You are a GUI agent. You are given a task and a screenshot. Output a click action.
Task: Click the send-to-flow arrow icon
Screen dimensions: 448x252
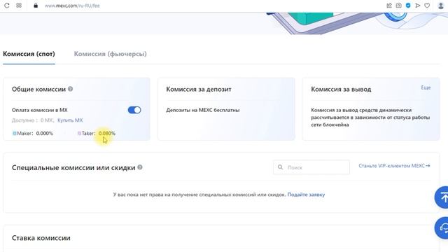(x=418, y=6)
